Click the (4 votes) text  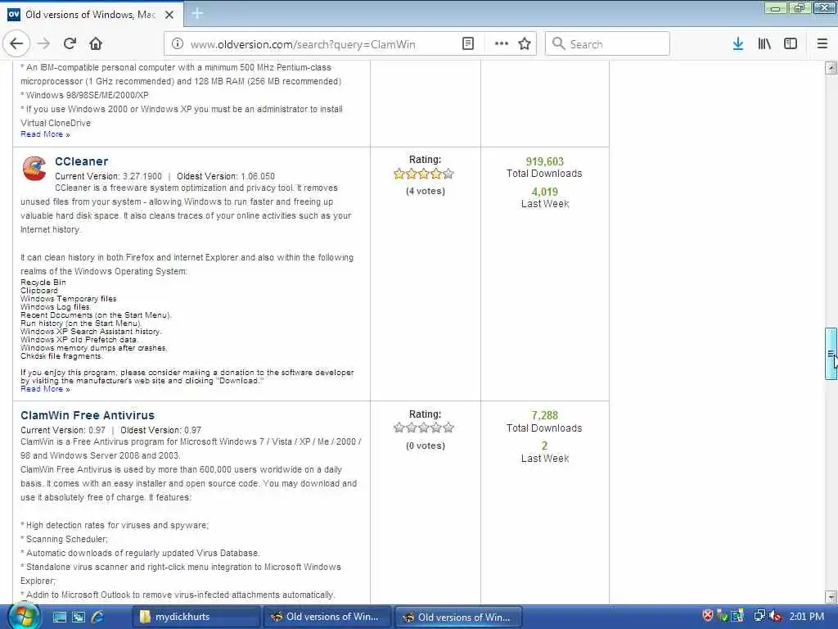[426, 191]
